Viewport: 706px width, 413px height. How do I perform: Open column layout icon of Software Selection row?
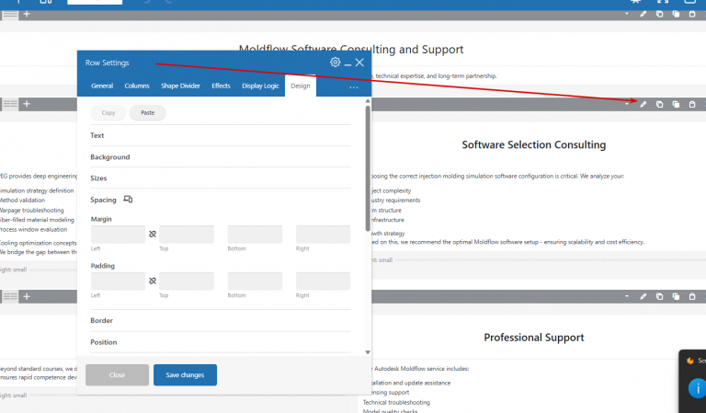coord(10,104)
